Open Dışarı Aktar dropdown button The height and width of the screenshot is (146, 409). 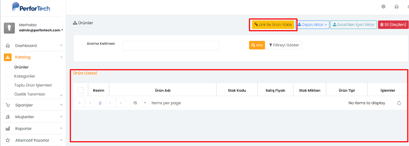(x=312, y=25)
